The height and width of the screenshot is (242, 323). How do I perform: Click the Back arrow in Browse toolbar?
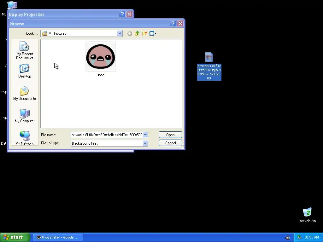pos(130,33)
